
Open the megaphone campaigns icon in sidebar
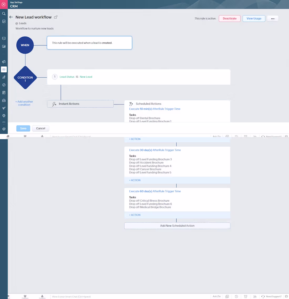(4, 62)
